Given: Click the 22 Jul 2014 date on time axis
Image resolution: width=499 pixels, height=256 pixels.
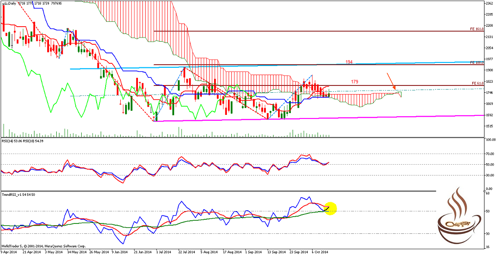Looking at the screenshot, I should 187,251.
